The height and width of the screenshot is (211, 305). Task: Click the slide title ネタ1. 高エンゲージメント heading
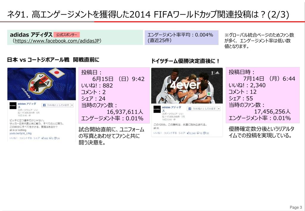click(x=148, y=15)
